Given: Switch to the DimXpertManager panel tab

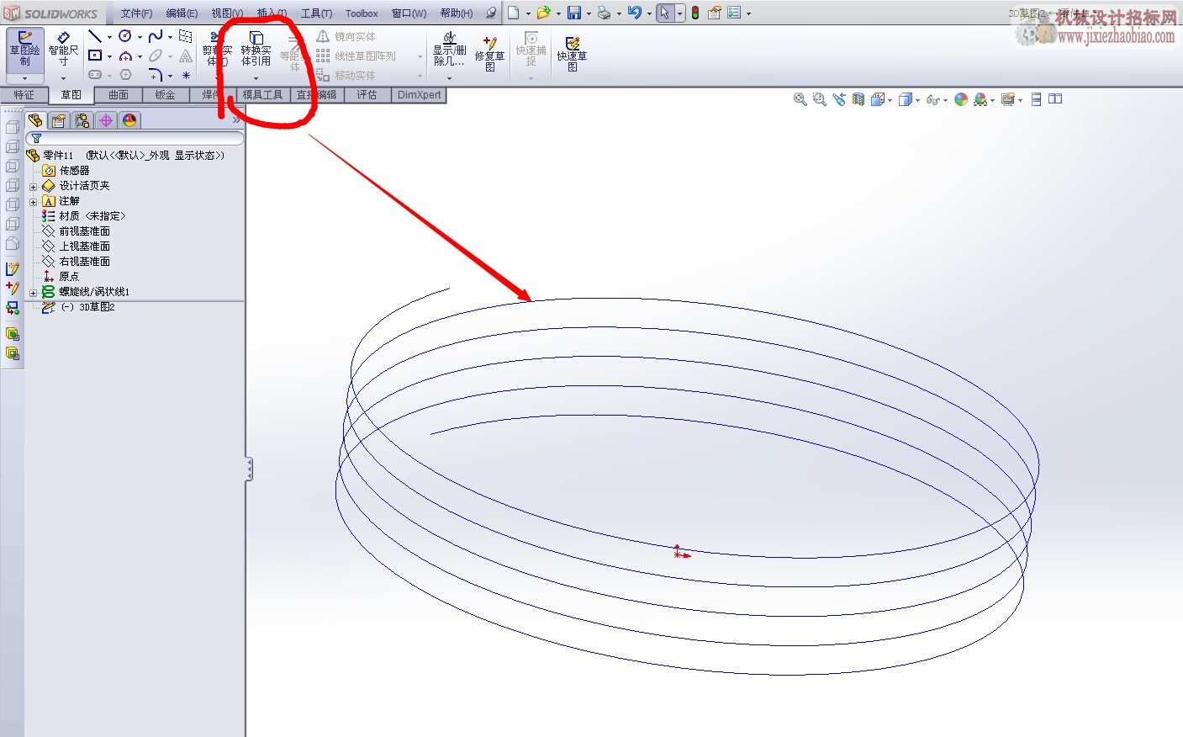Looking at the screenshot, I should tap(106, 120).
